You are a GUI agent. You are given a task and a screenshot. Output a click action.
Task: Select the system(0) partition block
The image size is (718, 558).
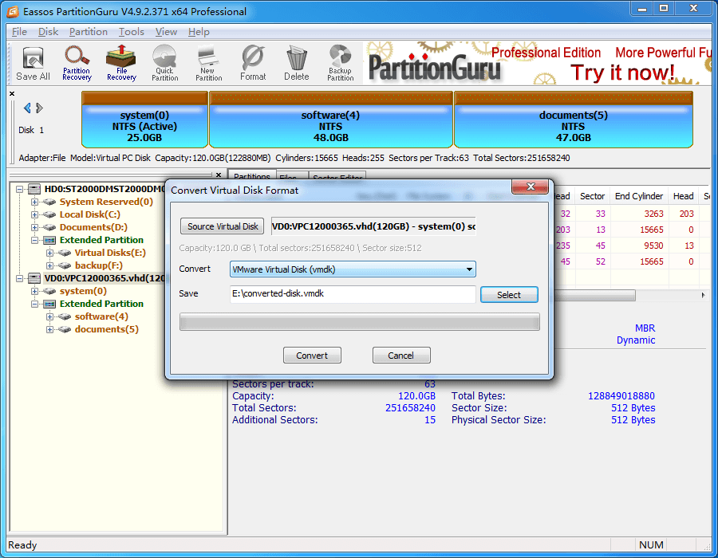pyautogui.click(x=144, y=120)
